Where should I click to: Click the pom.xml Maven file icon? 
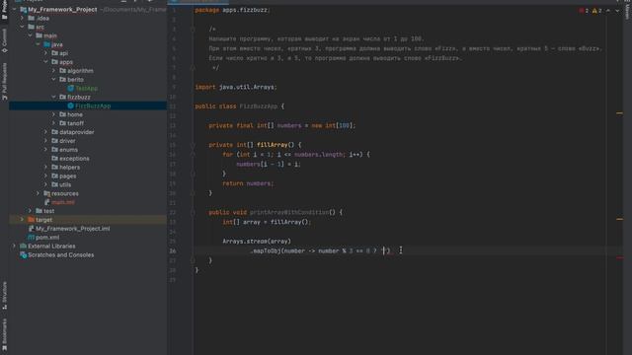click(x=31, y=238)
